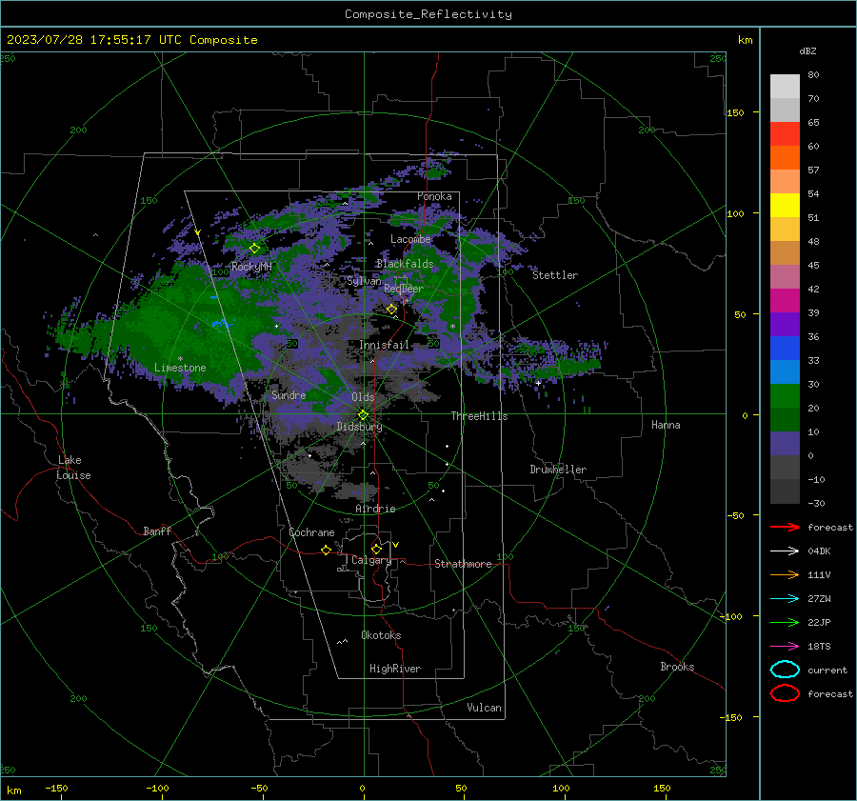Click the white 04DK arrow icon

pos(785,551)
